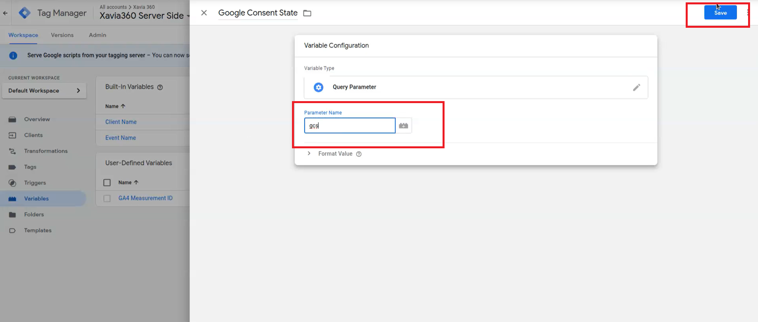
Task: Edit variable type with the pencil icon
Action: point(636,87)
